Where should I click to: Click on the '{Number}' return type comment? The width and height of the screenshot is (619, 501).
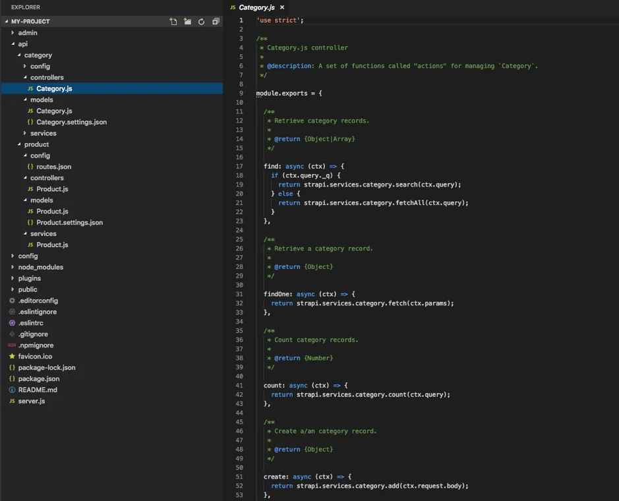point(318,358)
